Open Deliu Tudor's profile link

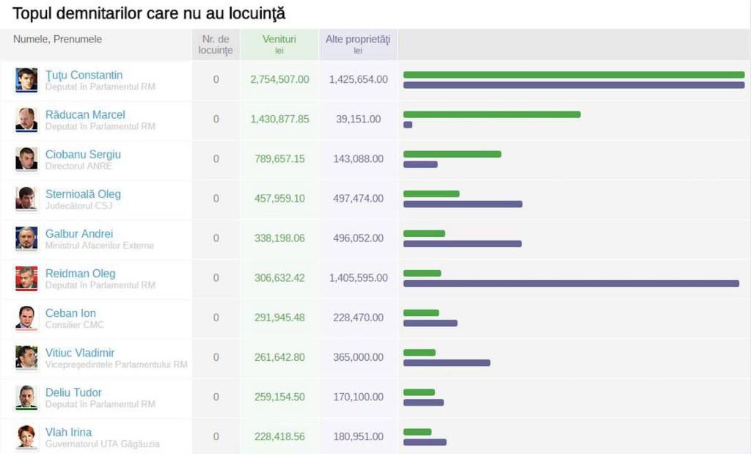73,392
